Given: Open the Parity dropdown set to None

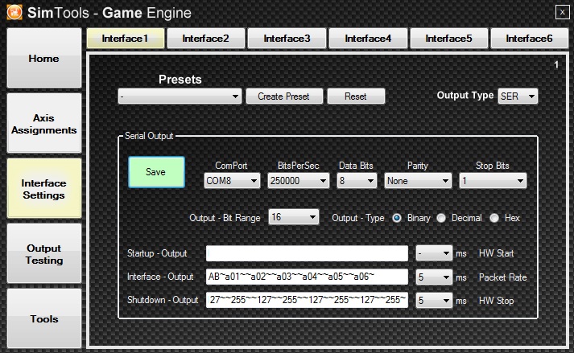Looking at the screenshot, I should [417, 181].
